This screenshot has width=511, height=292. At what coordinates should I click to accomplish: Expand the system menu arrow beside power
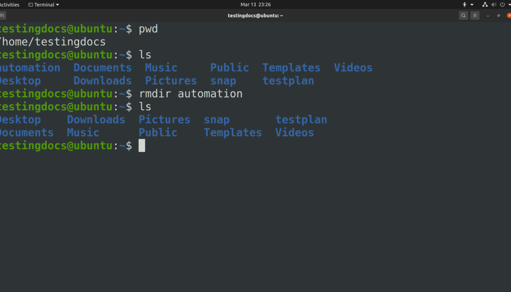(x=508, y=5)
